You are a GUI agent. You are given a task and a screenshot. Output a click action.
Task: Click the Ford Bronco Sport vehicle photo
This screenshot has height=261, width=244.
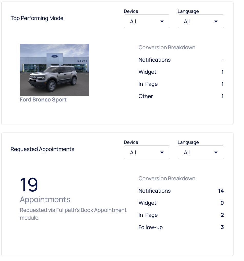(x=55, y=70)
